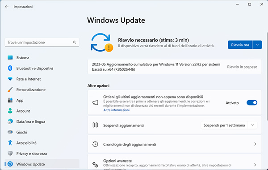Screen dimensions: 268x170
Task: Open Opzioni avanzate using its chevron
Action: pos(255,165)
